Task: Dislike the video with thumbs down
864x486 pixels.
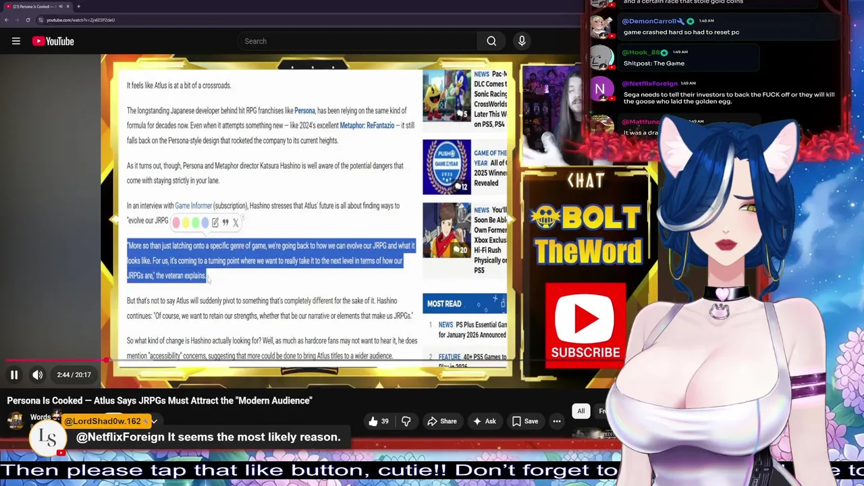Action: (406, 421)
